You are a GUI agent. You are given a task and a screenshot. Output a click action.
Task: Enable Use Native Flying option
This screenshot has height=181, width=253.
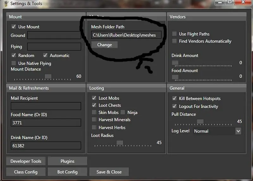point(14,63)
